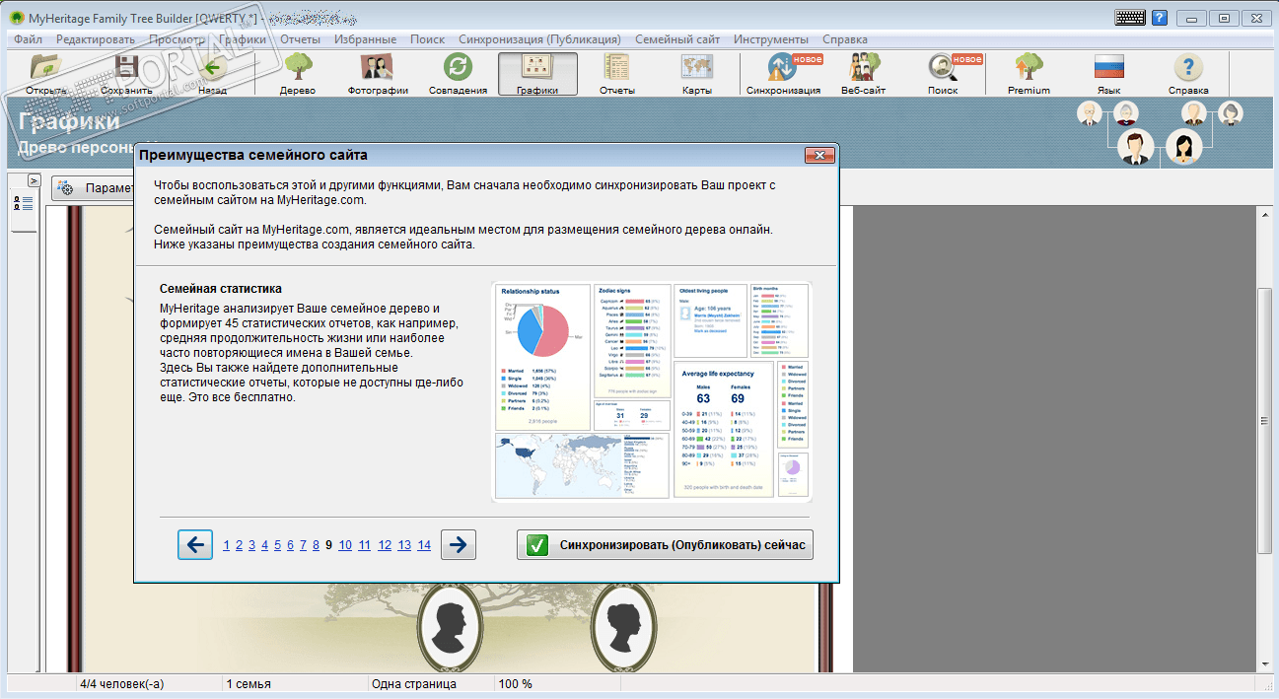
Task: Click status bar text Одна страница
Action: (x=413, y=683)
